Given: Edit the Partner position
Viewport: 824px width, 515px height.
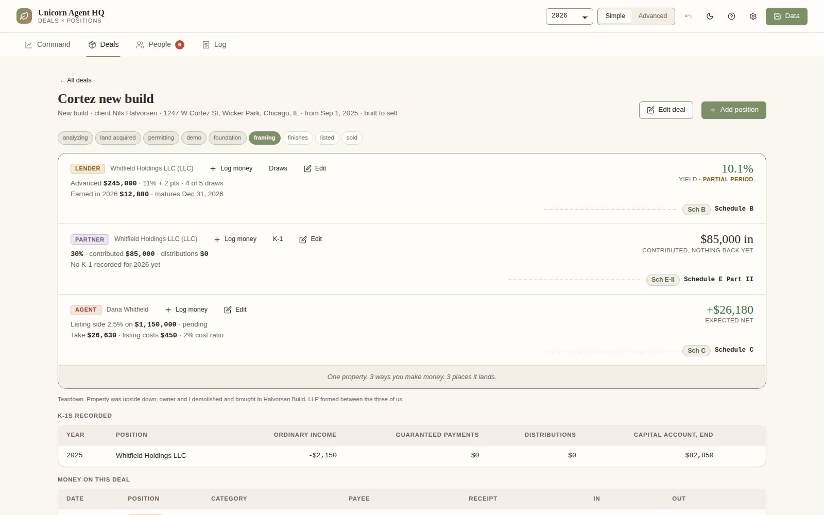Looking at the screenshot, I should pos(311,239).
